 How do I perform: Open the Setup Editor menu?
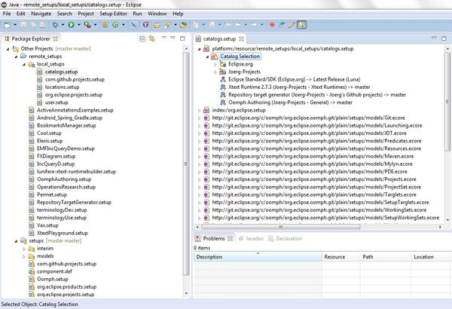point(113,14)
